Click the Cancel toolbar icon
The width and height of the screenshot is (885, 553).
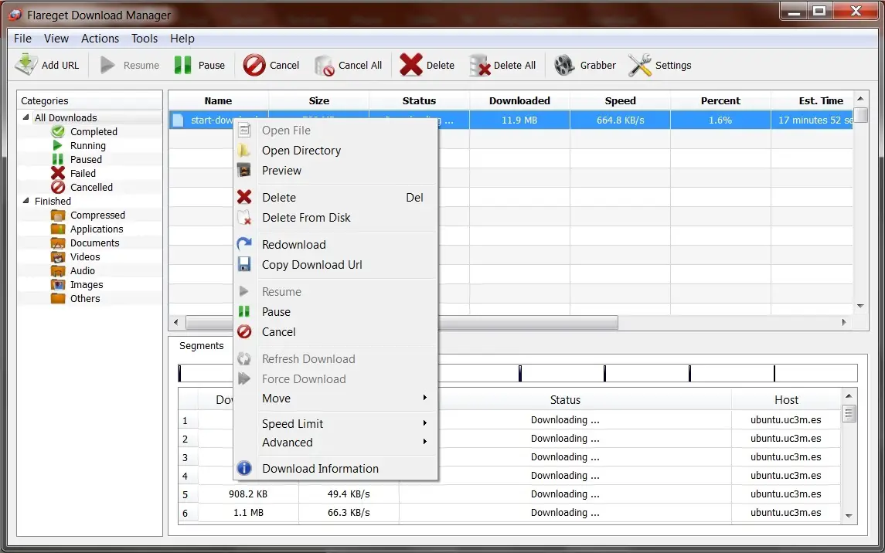[254, 65]
